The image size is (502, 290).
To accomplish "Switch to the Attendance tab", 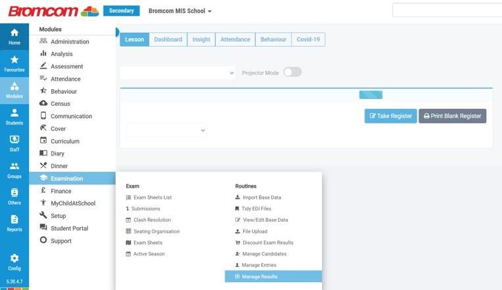I will (235, 39).
